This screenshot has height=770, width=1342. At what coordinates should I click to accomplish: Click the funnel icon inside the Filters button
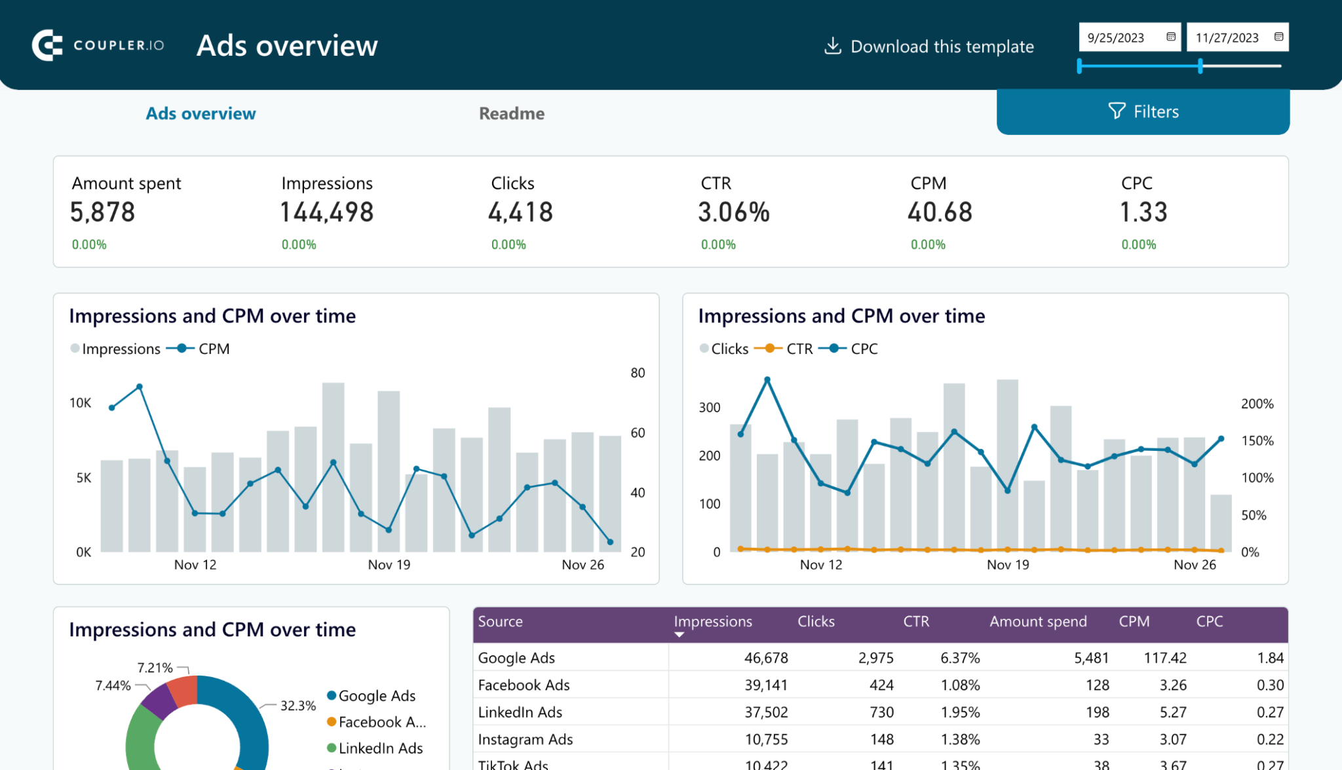(x=1116, y=111)
